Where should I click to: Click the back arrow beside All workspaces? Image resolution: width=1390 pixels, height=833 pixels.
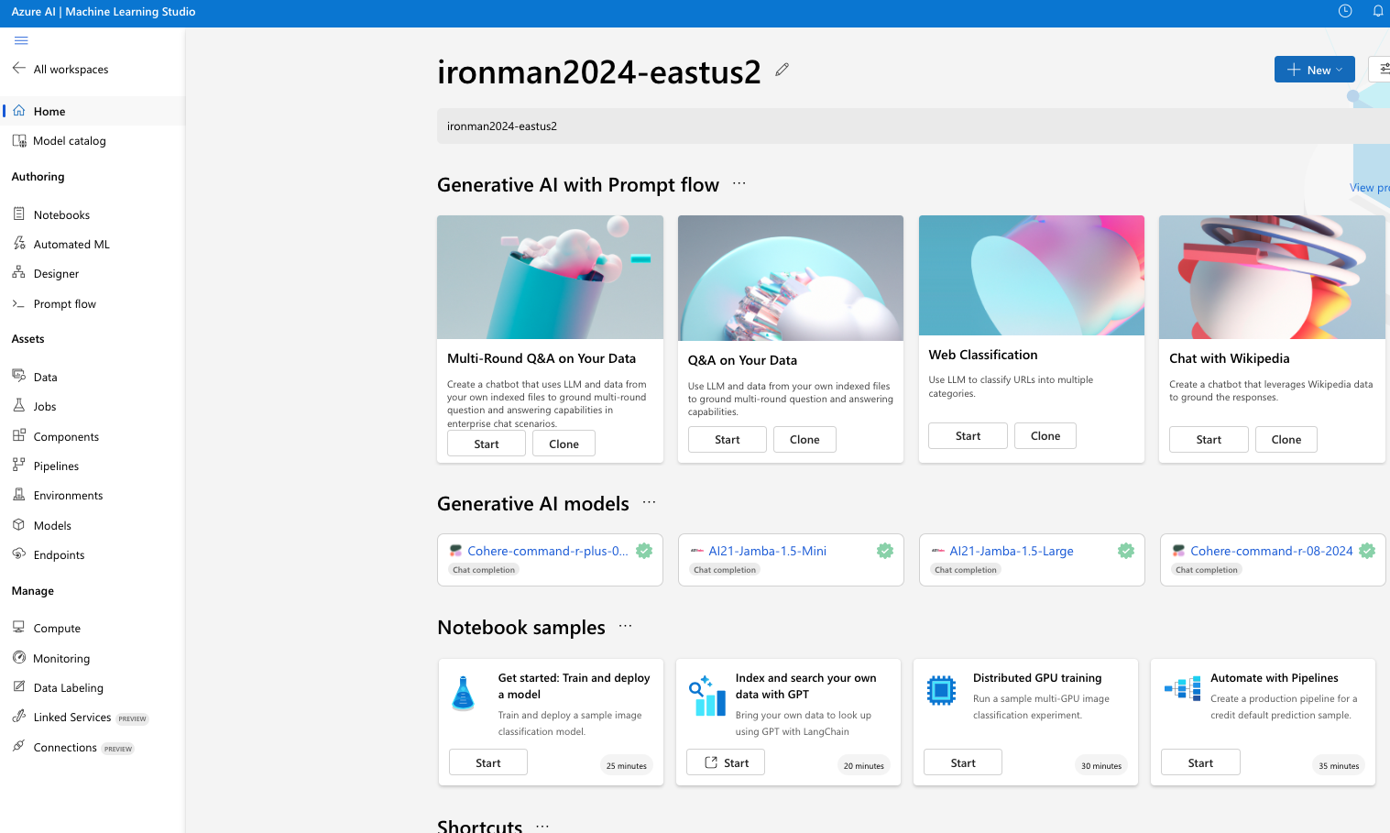[18, 69]
